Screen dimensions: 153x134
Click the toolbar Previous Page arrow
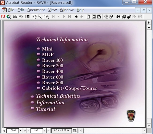[59, 16]
